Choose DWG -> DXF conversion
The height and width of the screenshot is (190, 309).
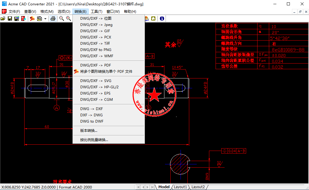[x=109, y=109]
